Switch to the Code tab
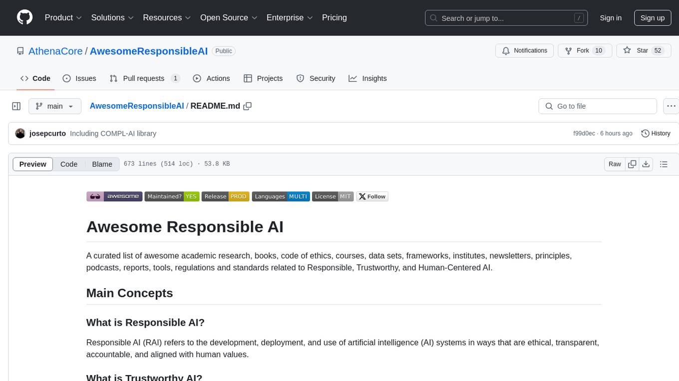 (35, 78)
